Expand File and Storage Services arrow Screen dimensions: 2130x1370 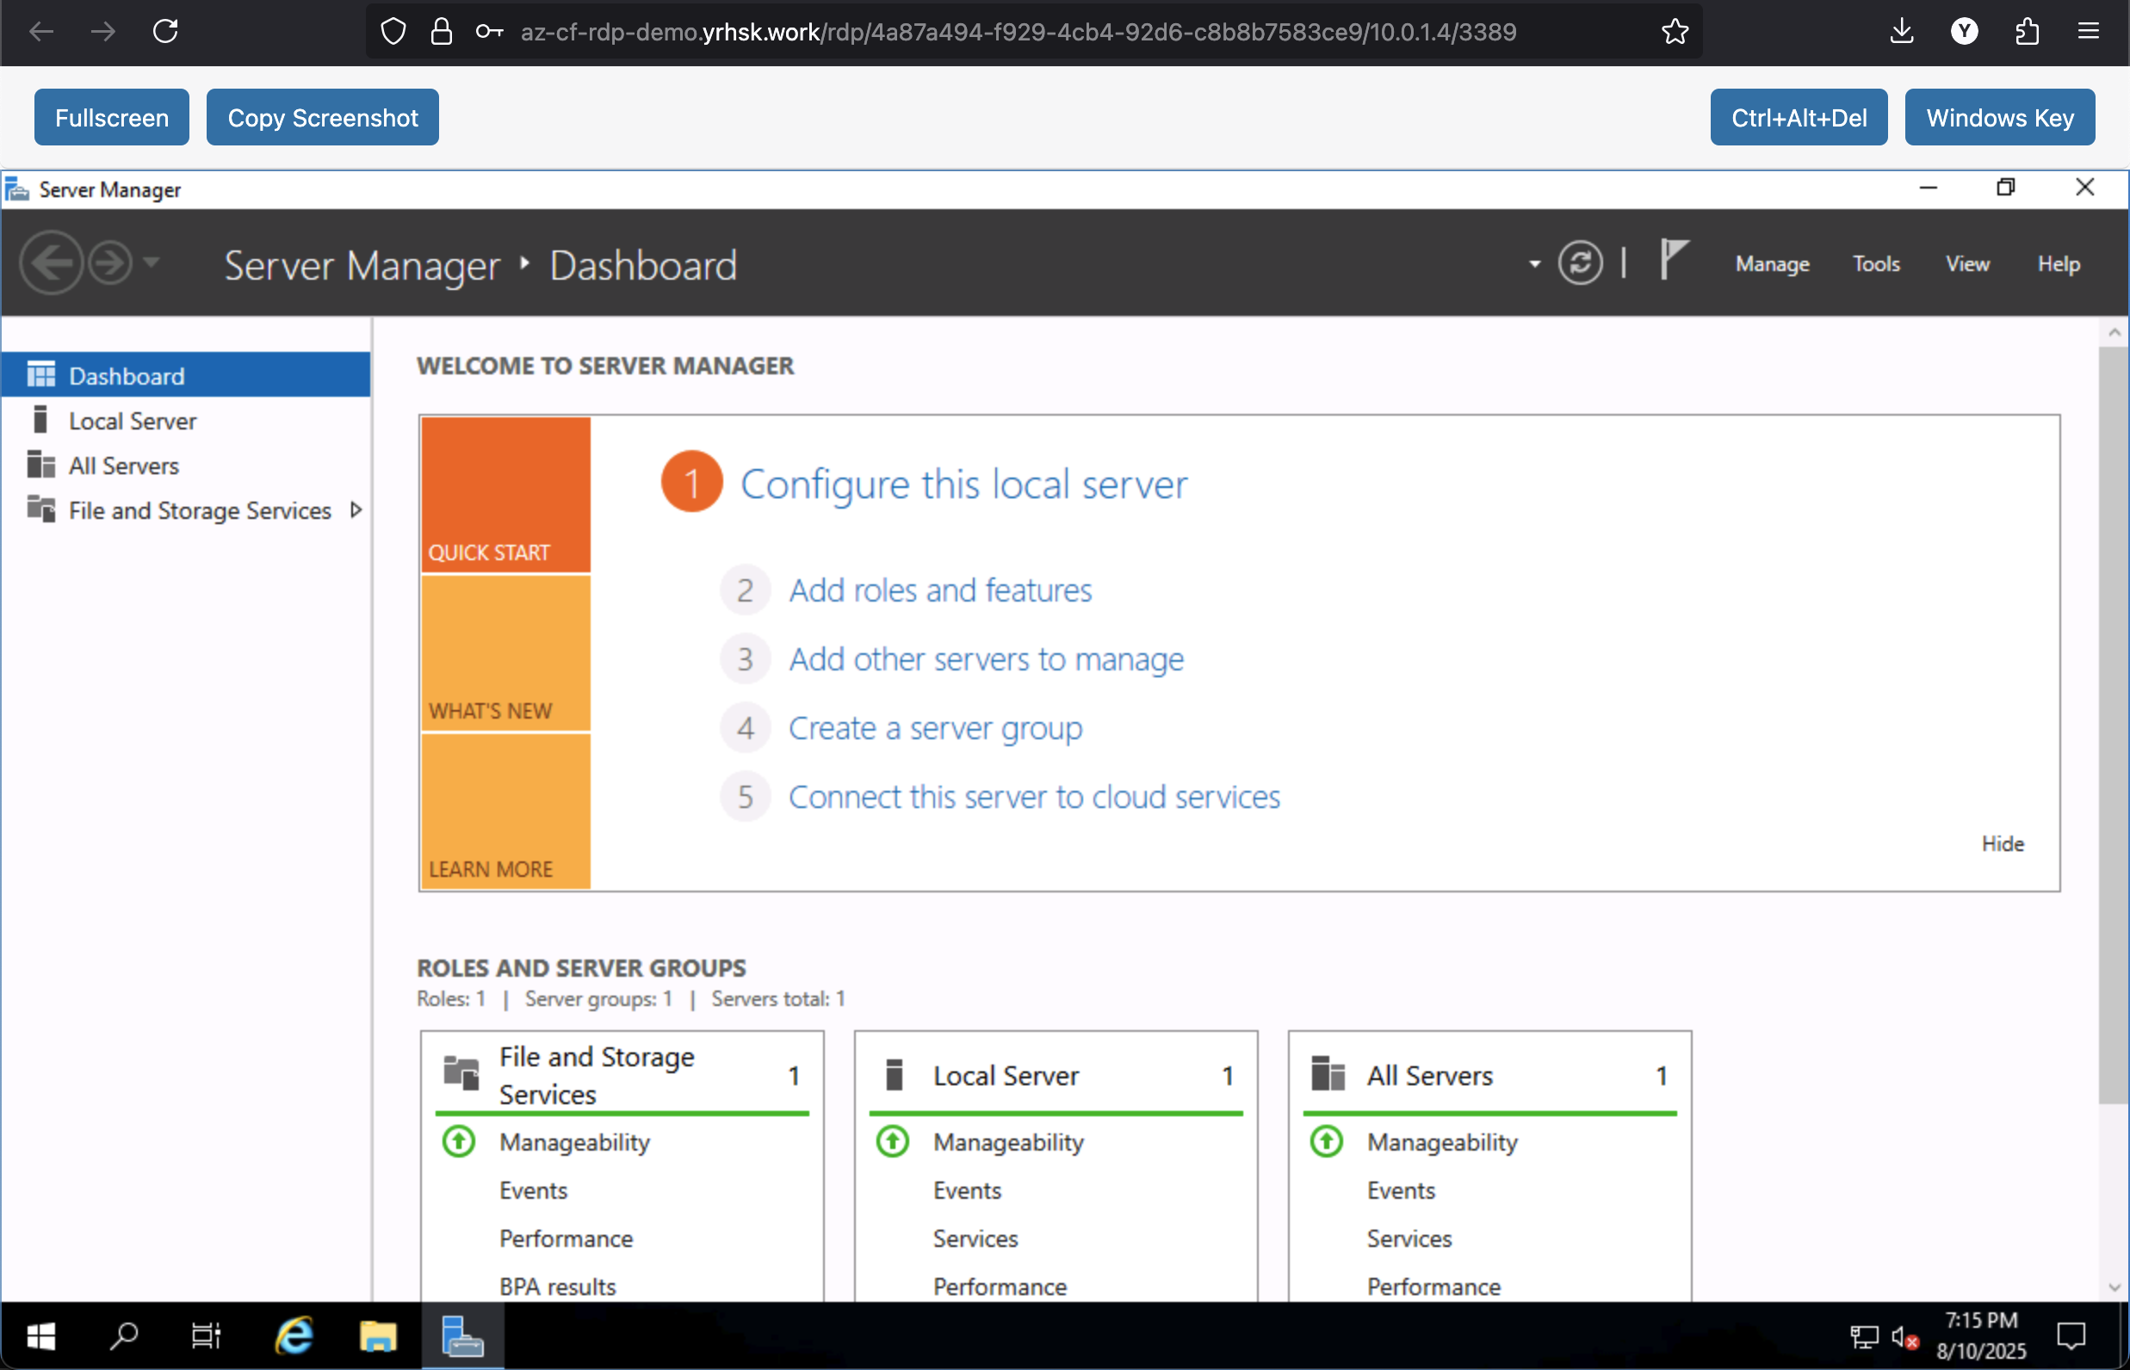tap(356, 509)
